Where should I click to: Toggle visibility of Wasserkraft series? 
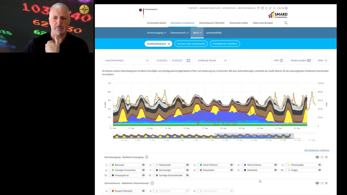click(x=187, y=165)
